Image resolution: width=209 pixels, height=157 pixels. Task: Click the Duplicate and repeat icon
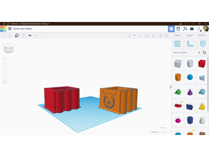click(17, 35)
